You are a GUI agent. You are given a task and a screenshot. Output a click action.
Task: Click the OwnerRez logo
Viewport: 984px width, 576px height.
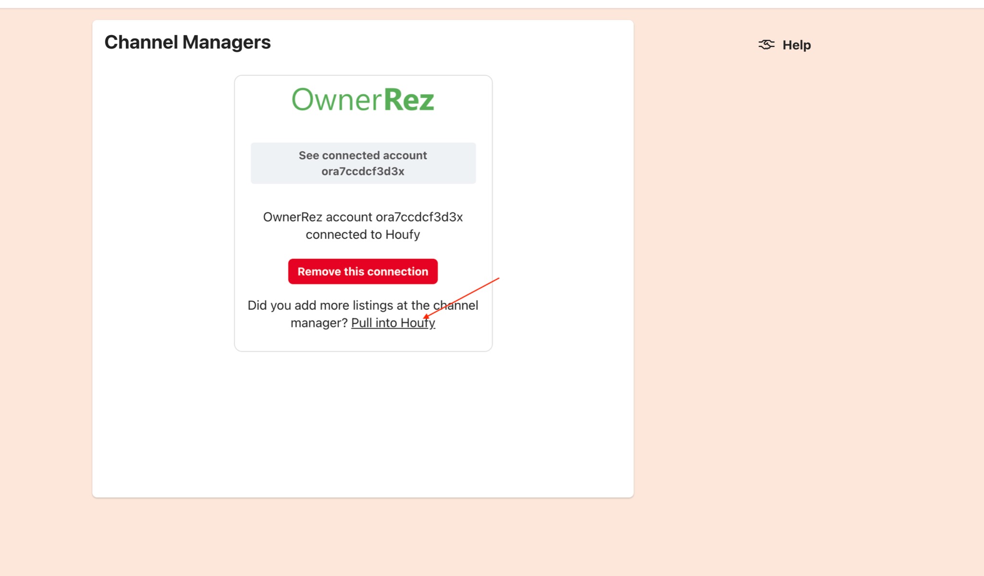coord(363,100)
